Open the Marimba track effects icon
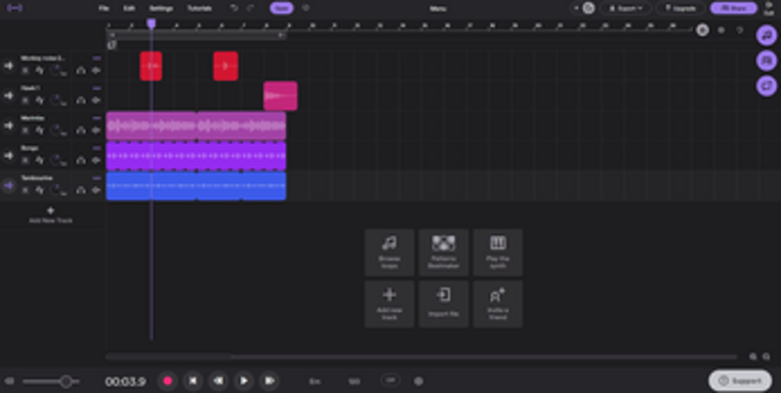781x393 pixels. (96, 131)
